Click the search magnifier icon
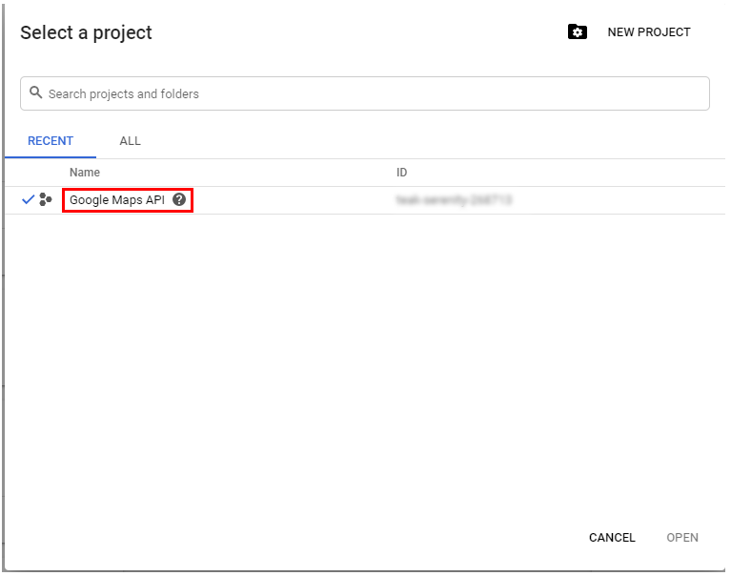 pyautogui.click(x=35, y=93)
